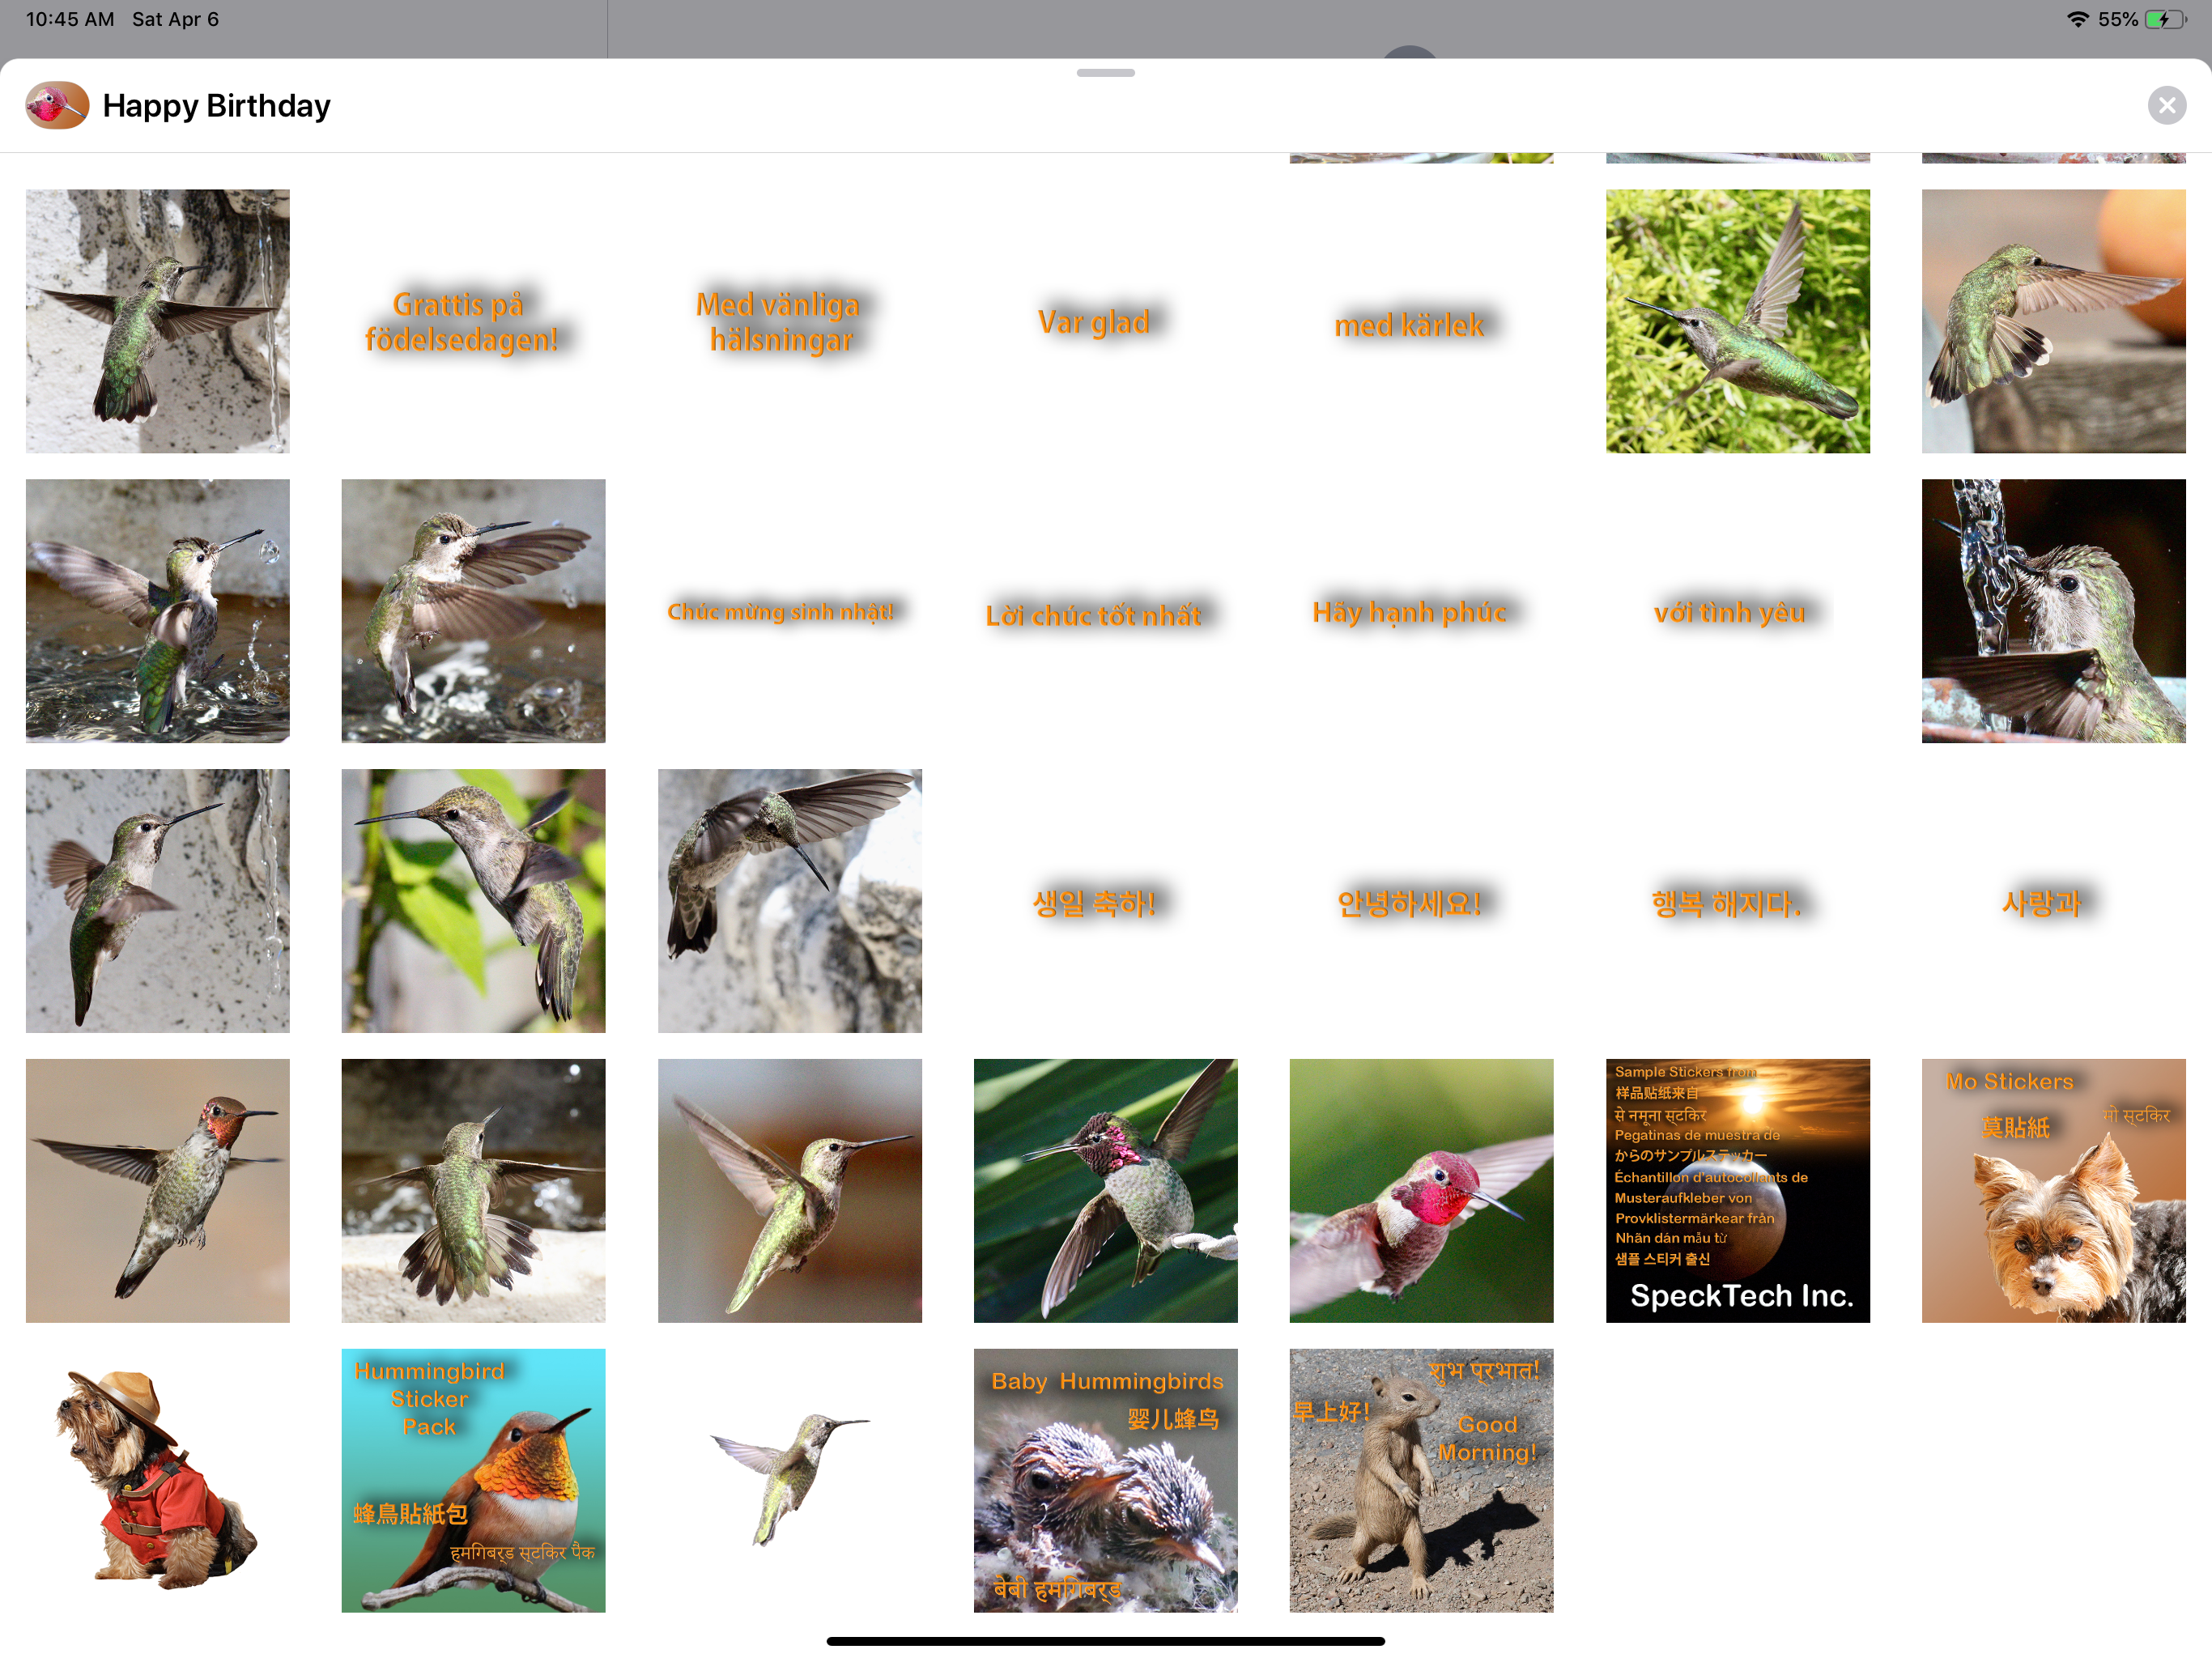Pick the 'Med vänliga hälsningar' text sticker
Screen dimensions: 2212x1658
pos(779,322)
